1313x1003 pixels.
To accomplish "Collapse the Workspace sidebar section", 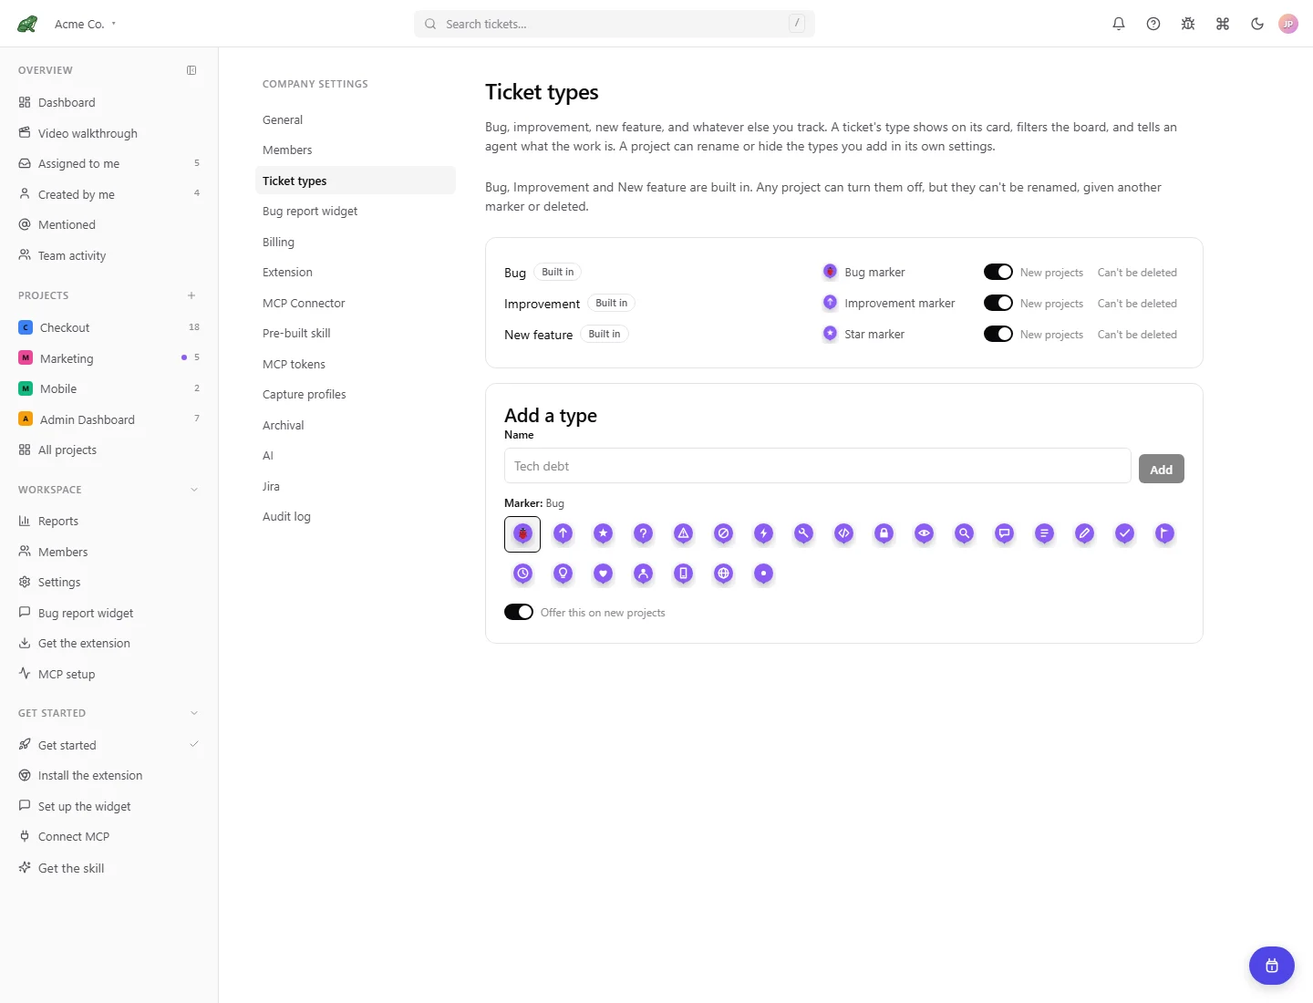I will tap(193, 490).
